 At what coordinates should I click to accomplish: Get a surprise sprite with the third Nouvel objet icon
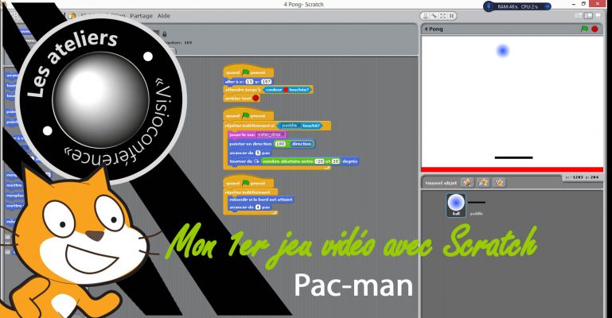pyautogui.click(x=499, y=182)
